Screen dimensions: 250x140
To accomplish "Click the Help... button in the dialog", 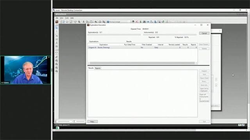I will [x=93, y=122].
